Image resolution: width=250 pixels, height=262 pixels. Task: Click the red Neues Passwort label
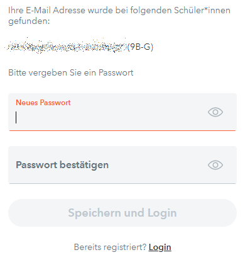[x=43, y=103]
